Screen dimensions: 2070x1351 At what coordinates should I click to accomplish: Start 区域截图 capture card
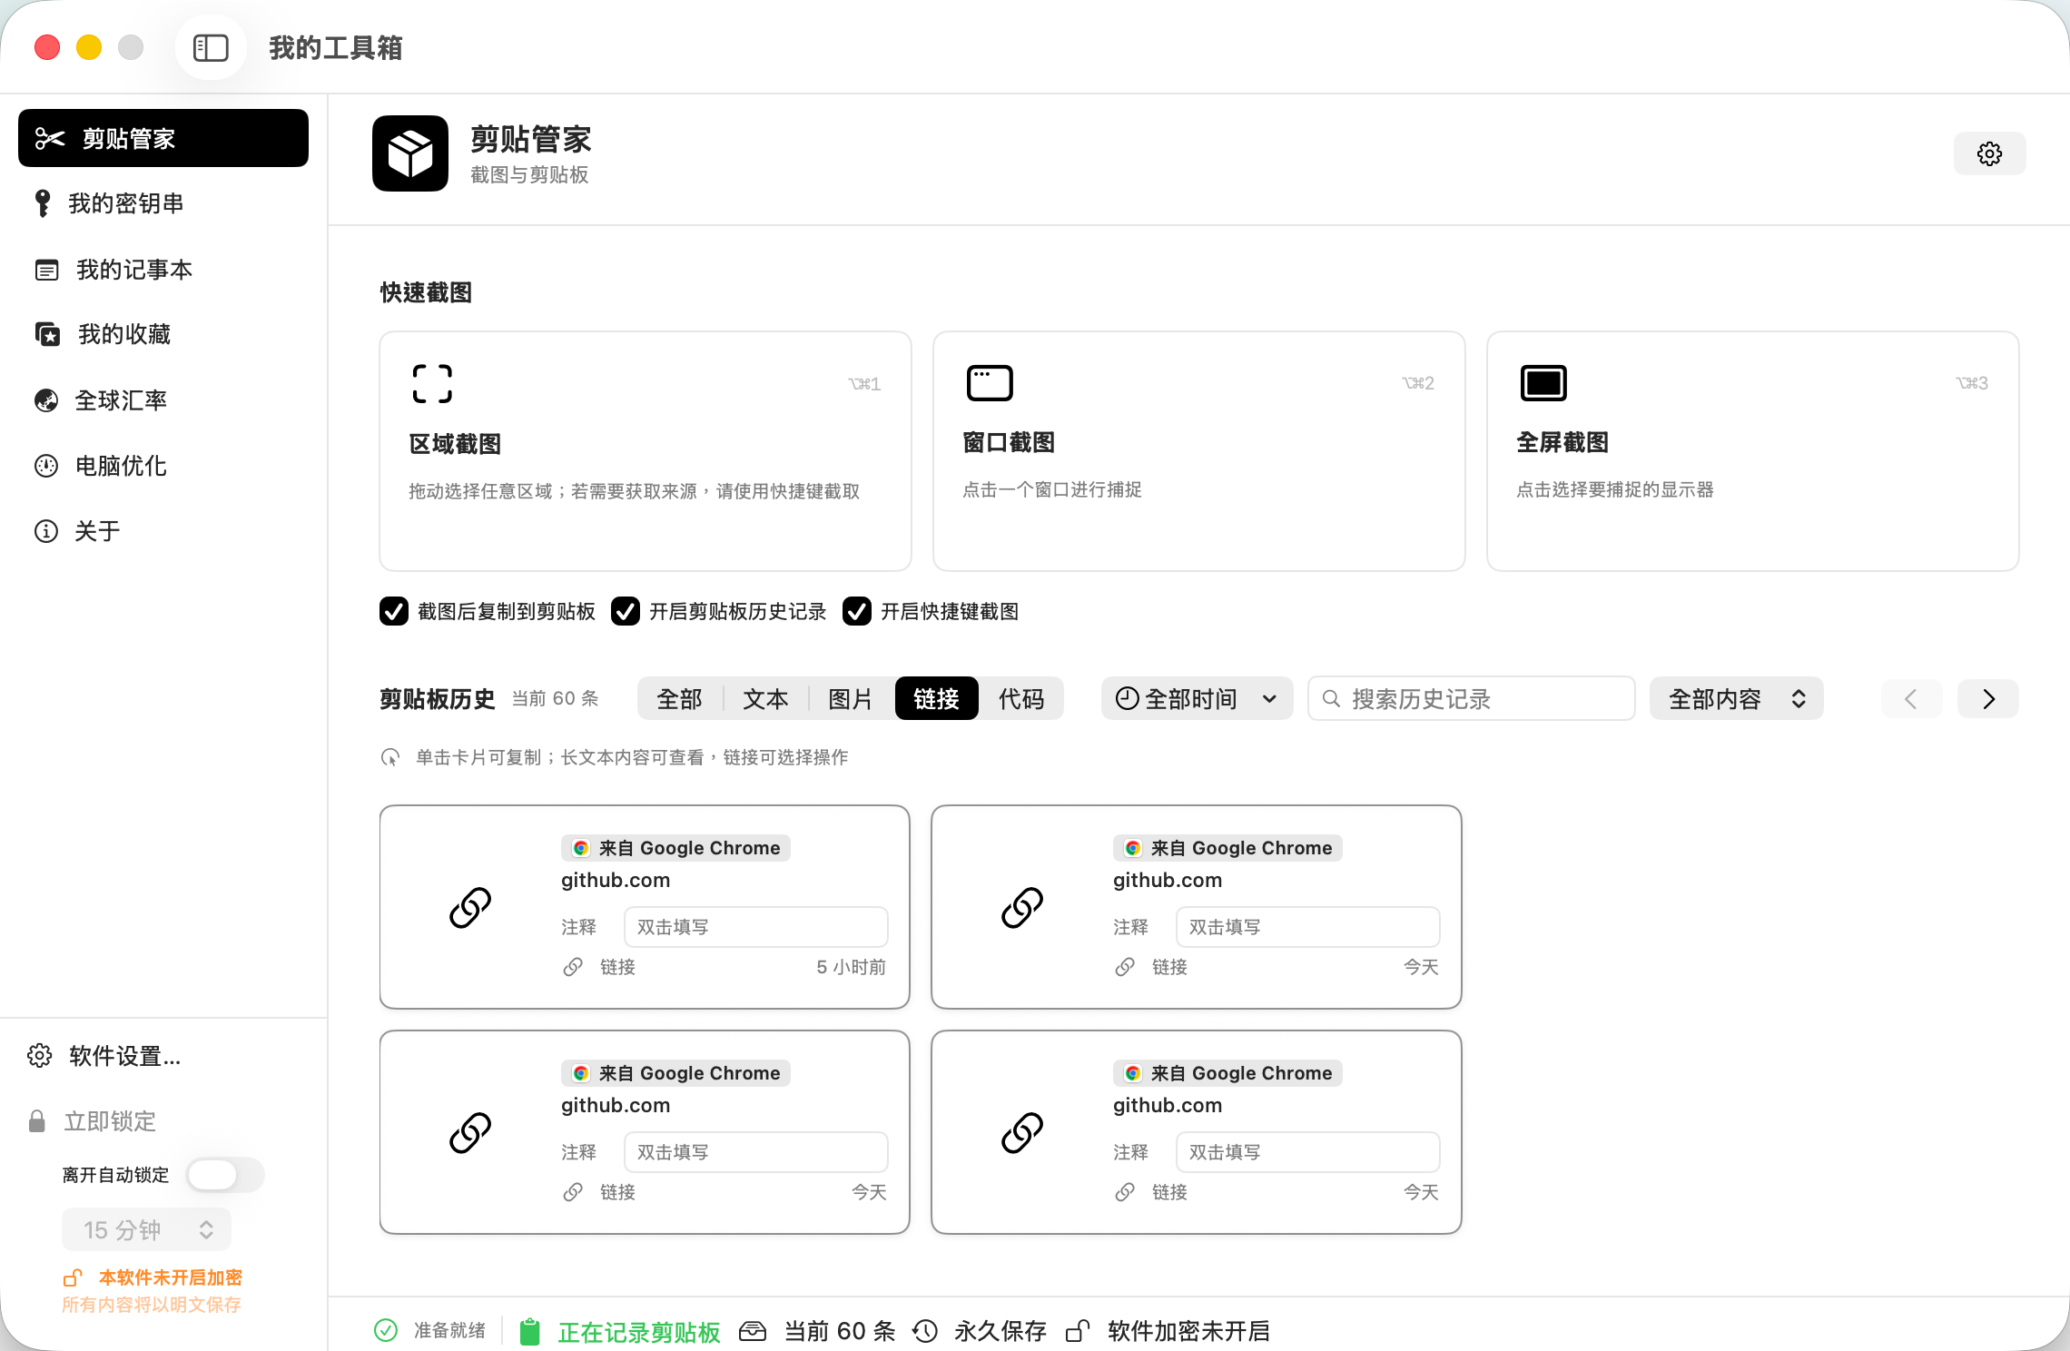(646, 451)
